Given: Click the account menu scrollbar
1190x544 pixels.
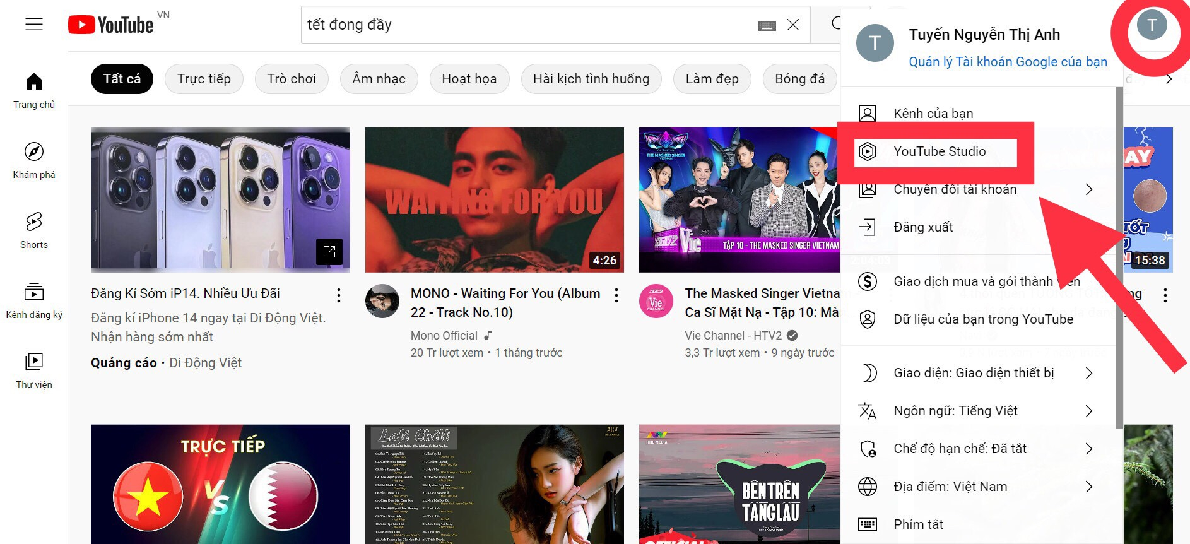Looking at the screenshot, I should pyautogui.click(x=1119, y=252).
